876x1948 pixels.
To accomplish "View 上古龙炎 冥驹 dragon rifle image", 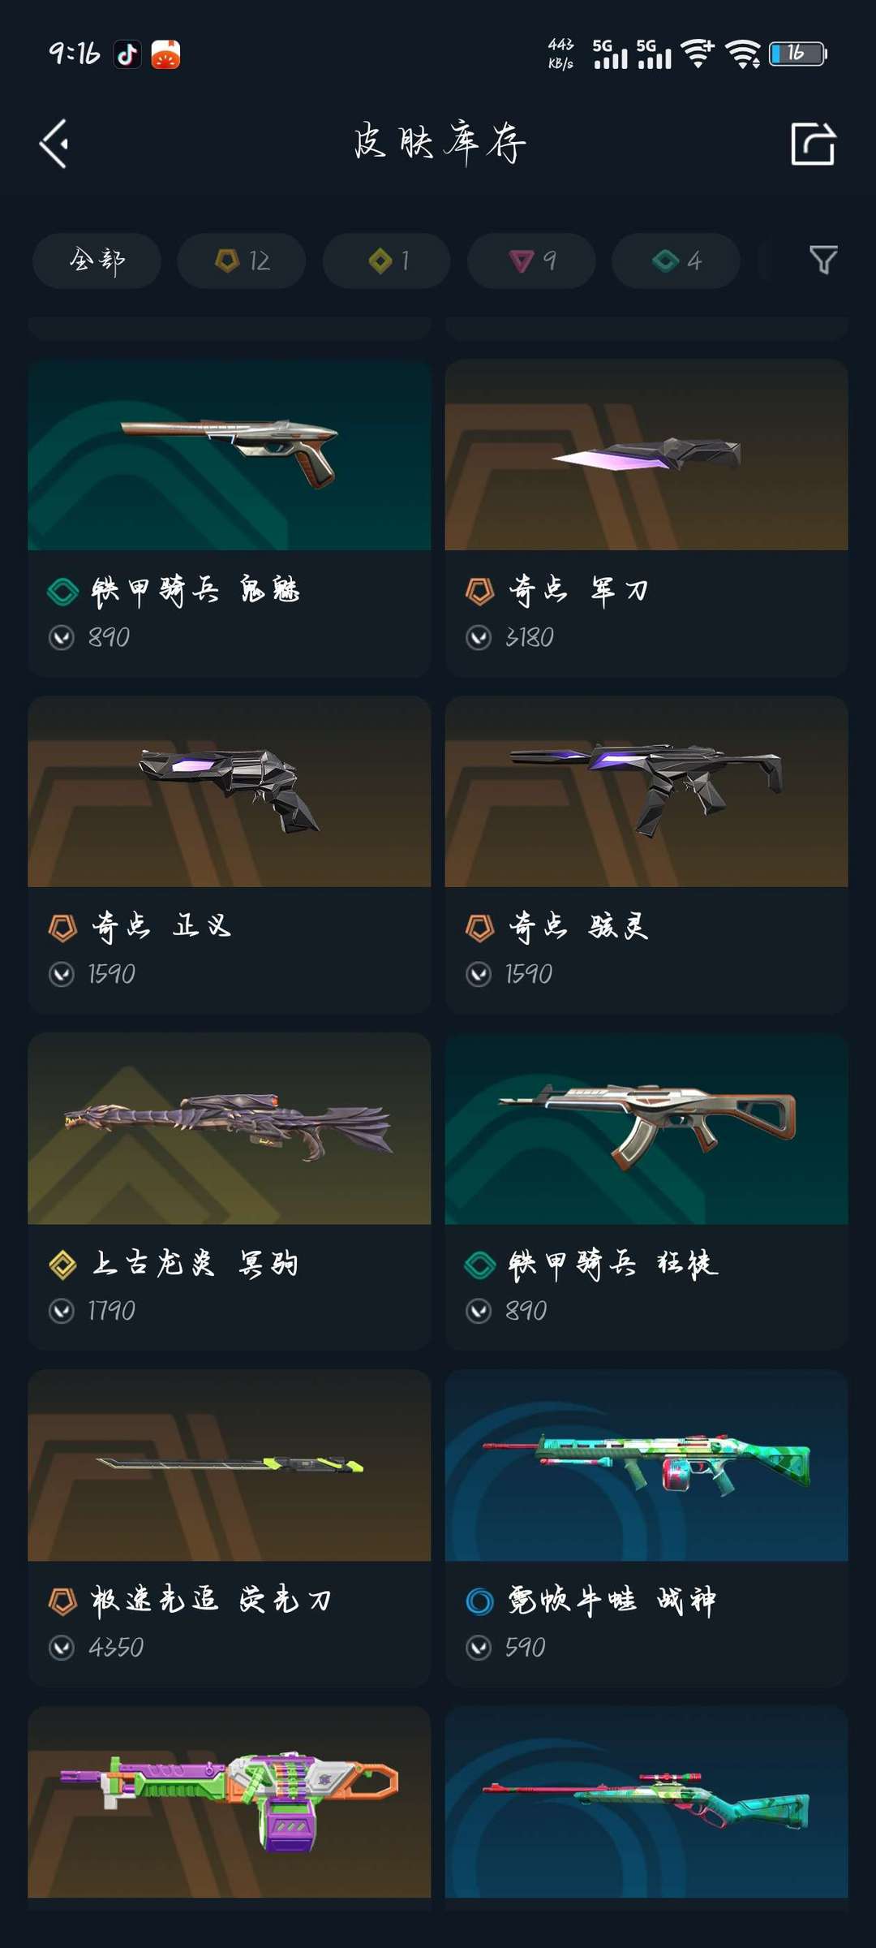I will pos(230,1128).
